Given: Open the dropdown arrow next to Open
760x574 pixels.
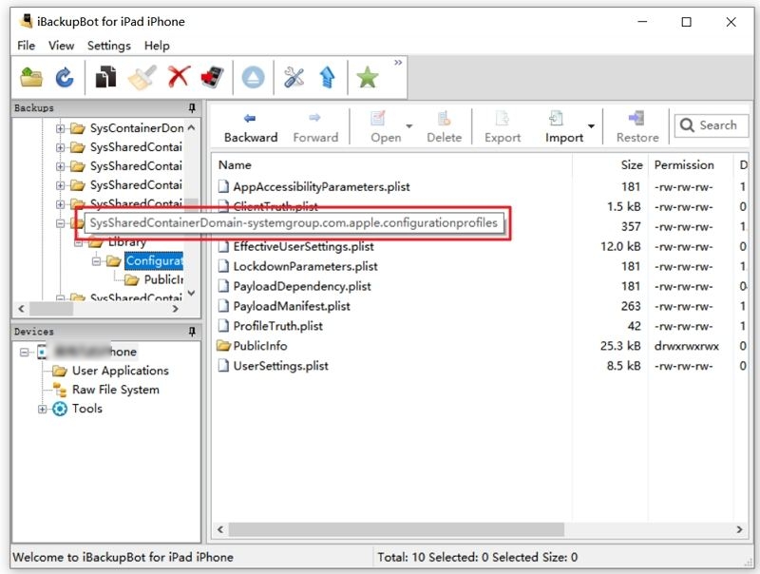Looking at the screenshot, I should pyautogui.click(x=407, y=127).
